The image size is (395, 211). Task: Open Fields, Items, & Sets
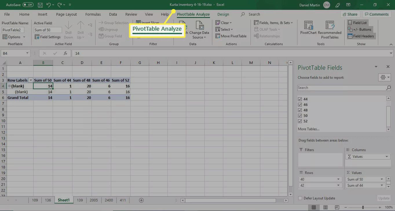[273, 22]
